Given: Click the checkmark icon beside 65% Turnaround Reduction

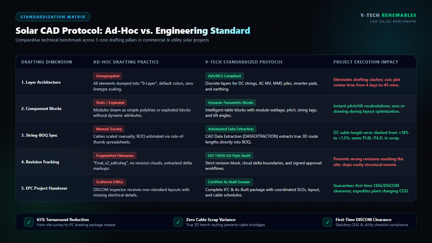Looking at the screenshot, I should pos(28,222).
